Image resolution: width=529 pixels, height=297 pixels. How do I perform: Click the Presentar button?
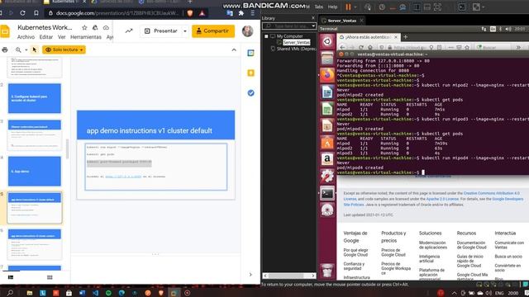click(161, 31)
